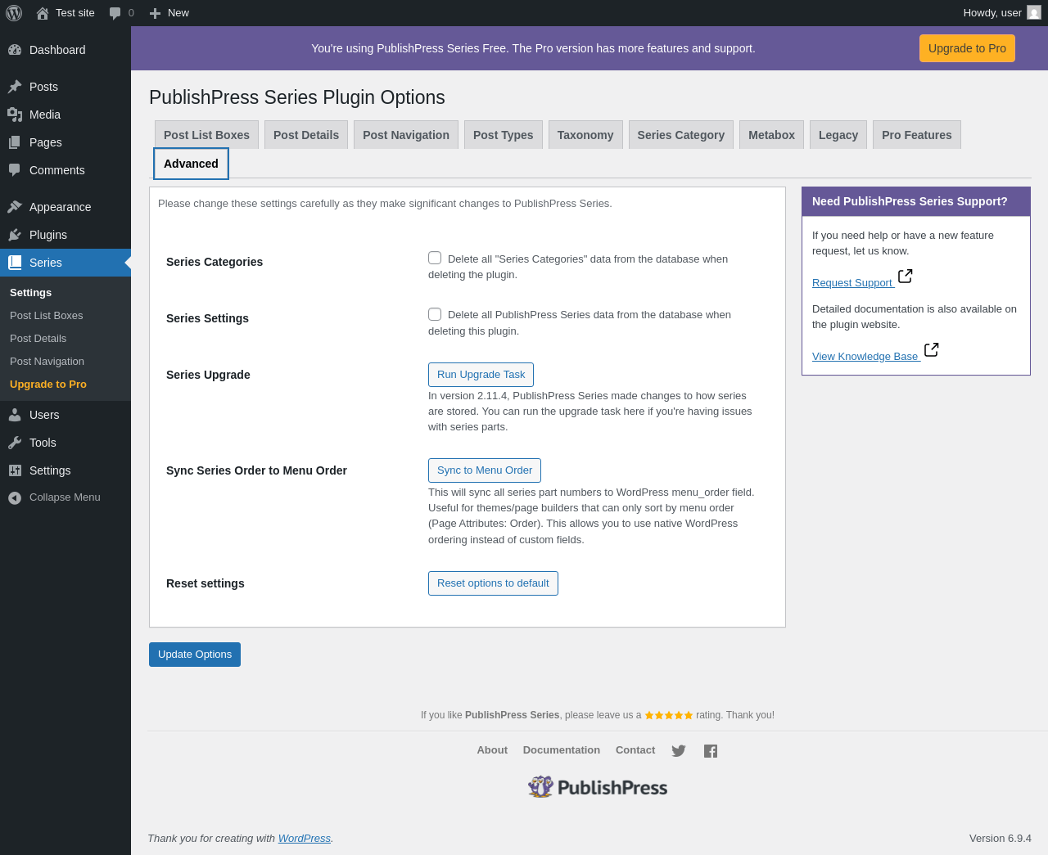This screenshot has width=1048, height=855.
Task: Click the Need PublishPress Series Support? heading
Action: click(910, 201)
